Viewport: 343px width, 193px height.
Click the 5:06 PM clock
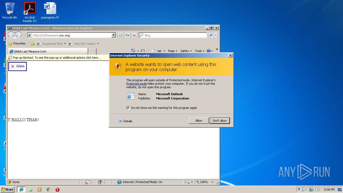point(329,190)
